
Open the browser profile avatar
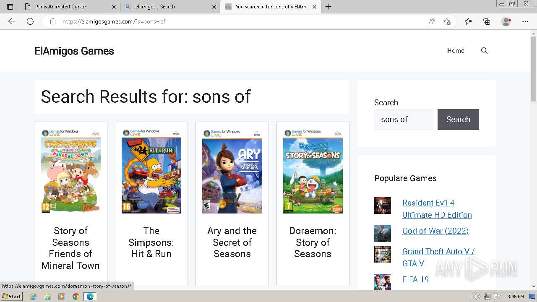[x=506, y=21]
